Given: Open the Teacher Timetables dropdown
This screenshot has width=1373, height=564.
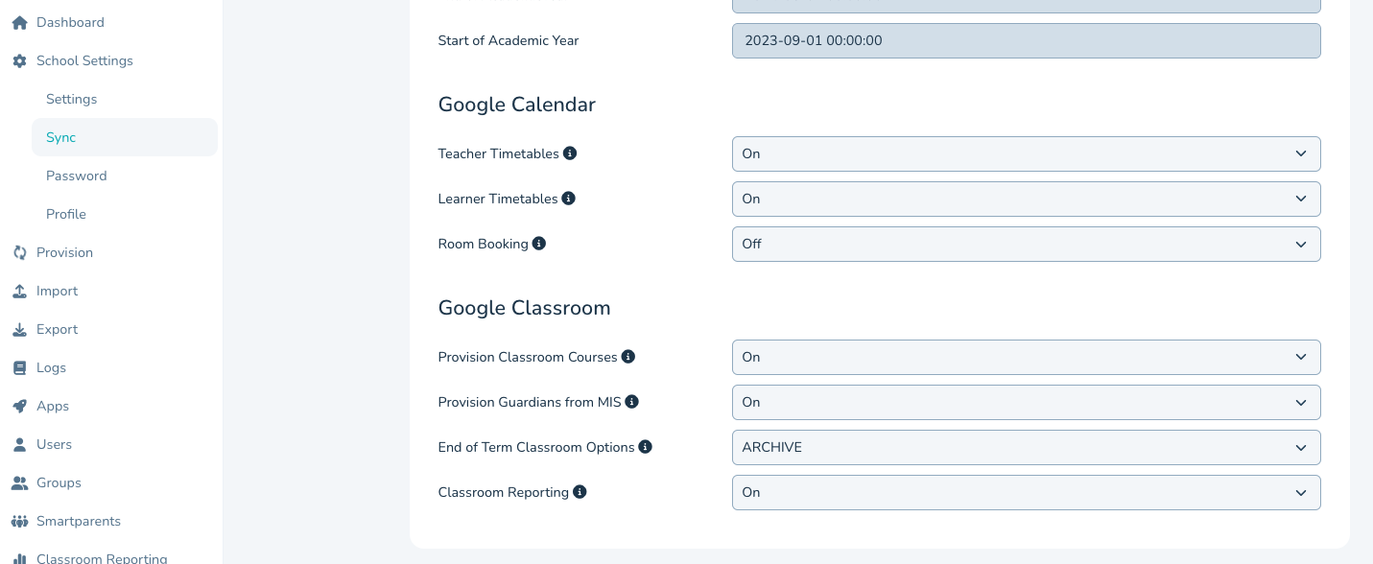Looking at the screenshot, I should click(1026, 153).
